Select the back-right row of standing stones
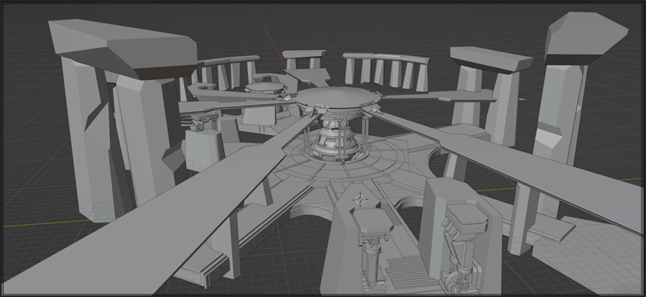Image resolution: width=646 pixels, height=297 pixels. pos(388,71)
